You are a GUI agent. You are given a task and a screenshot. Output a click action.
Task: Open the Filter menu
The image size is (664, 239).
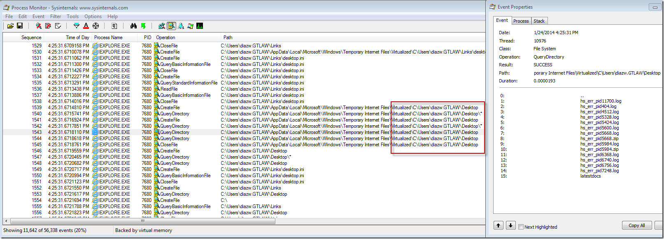point(56,16)
